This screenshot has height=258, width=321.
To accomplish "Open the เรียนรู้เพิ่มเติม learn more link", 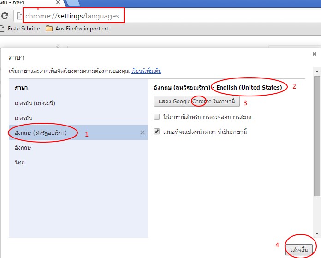I will click(x=146, y=72).
